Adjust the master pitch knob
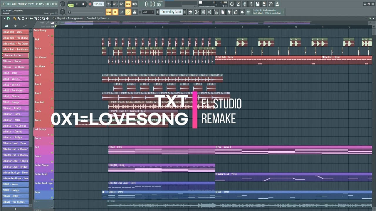The width and height of the screenshot is (376, 211). [x=63, y=12]
